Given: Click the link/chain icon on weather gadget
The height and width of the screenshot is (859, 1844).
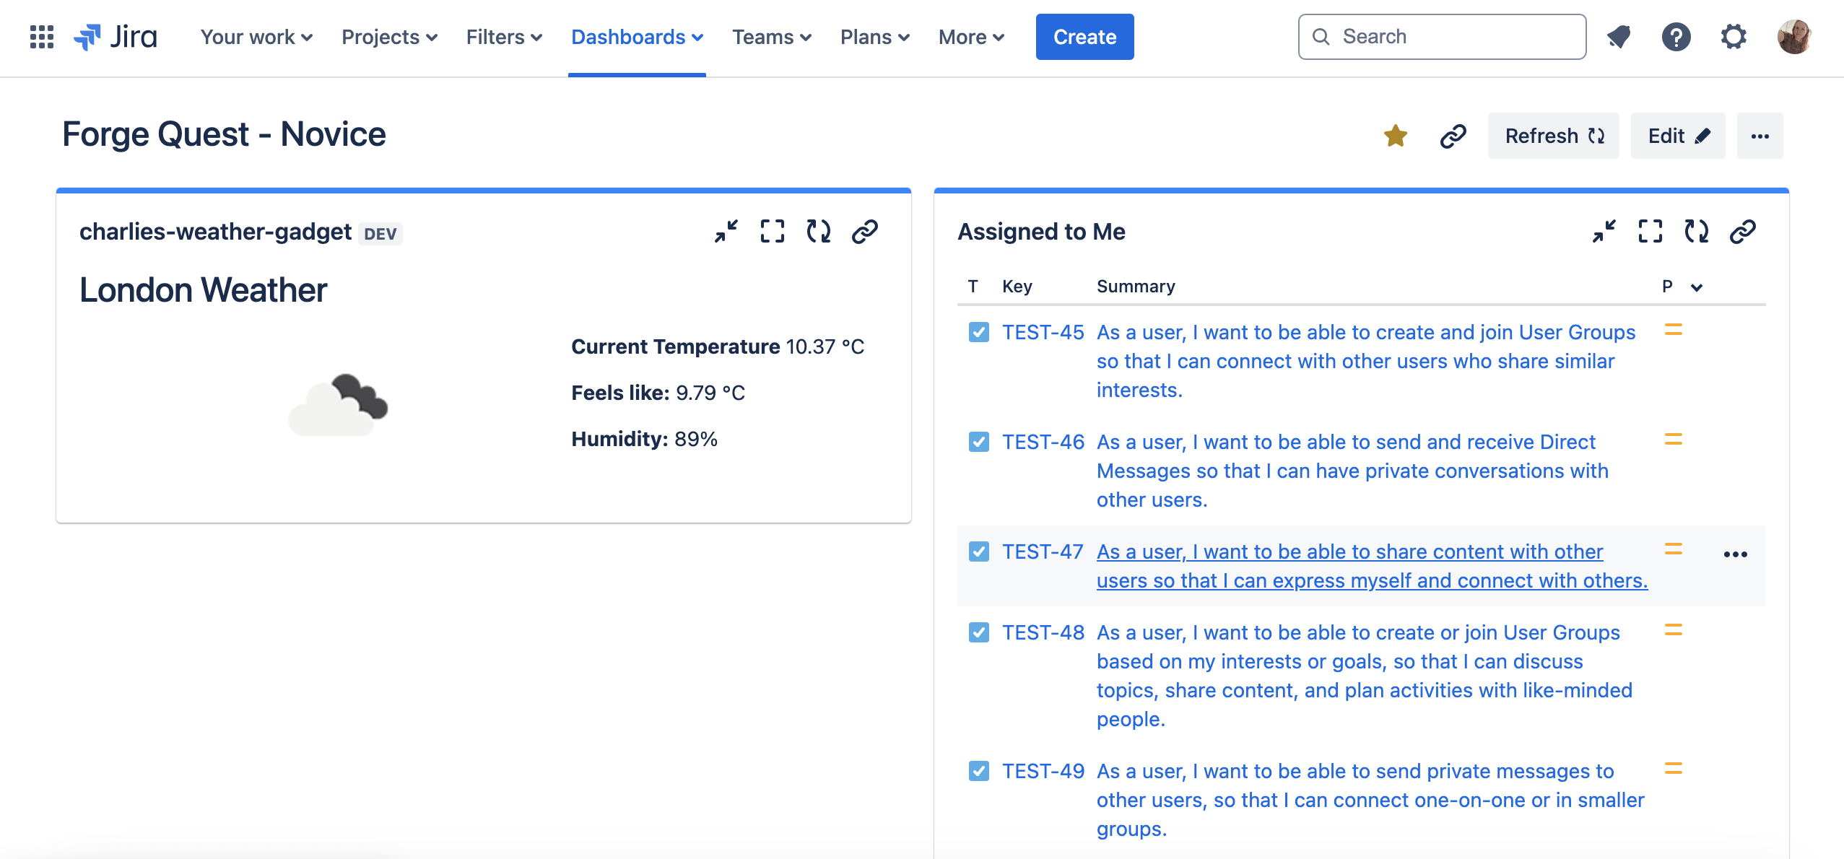Looking at the screenshot, I should pyautogui.click(x=864, y=232).
